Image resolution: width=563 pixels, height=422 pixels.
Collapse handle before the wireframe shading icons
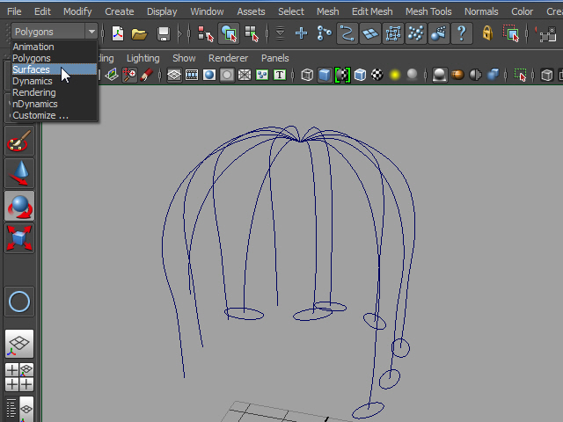[293, 75]
